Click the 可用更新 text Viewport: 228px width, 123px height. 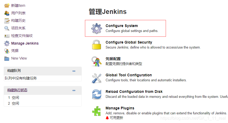tap(116, 118)
